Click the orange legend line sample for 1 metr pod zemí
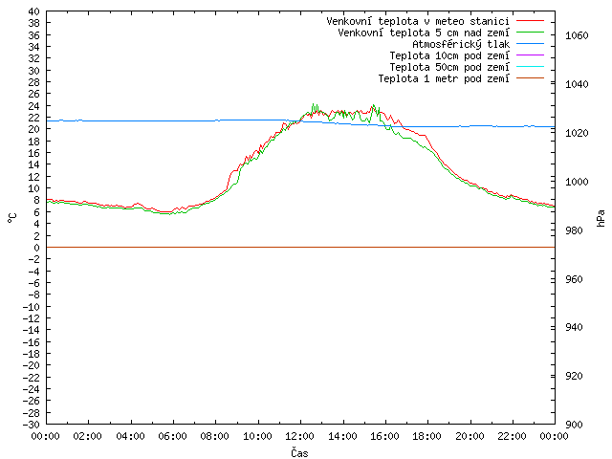Image resolution: width=612 pixels, height=459 pixels. coord(530,78)
